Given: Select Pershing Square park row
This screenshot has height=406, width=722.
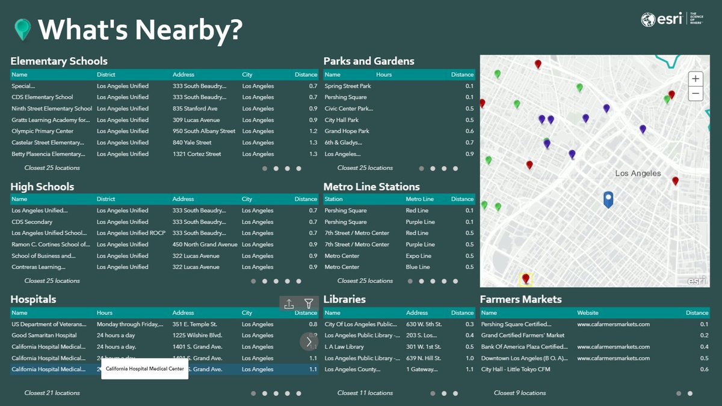Looking at the screenshot, I should tap(400, 97).
